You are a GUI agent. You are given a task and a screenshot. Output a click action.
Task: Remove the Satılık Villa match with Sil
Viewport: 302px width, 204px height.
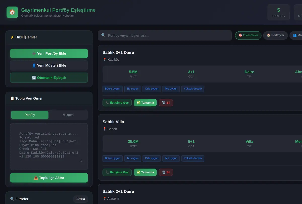click(166, 172)
